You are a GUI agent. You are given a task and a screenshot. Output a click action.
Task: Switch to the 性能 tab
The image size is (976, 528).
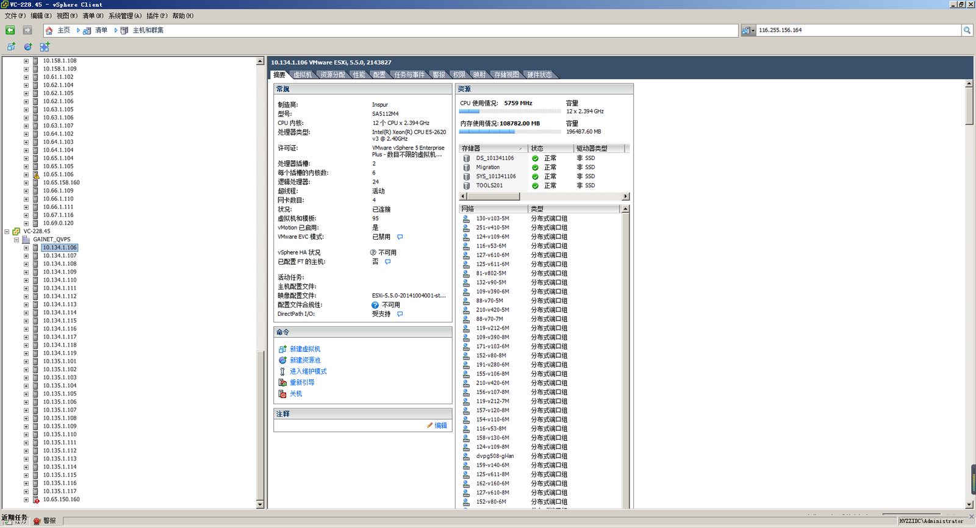click(359, 75)
